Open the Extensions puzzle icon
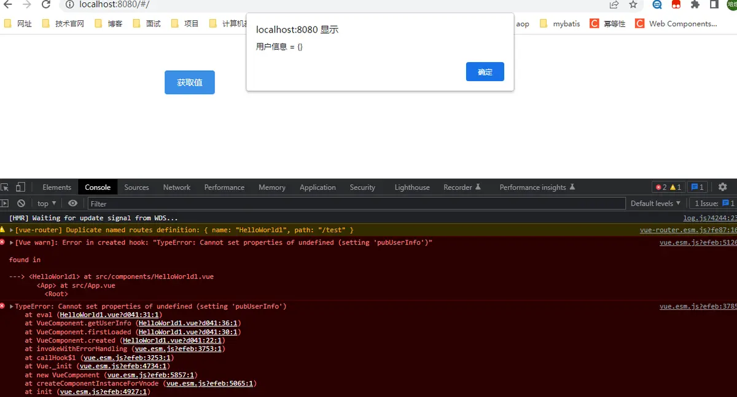This screenshot has width=737, height=397. (x=695, y=4)
